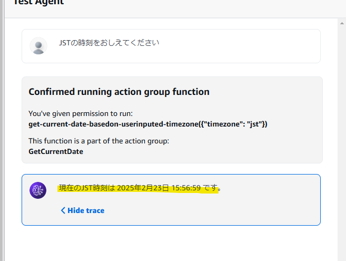346x261 pixels.
Task: Select the function call get-current-date-basedon-userinputed-timezone text
Action: [148, 124]
